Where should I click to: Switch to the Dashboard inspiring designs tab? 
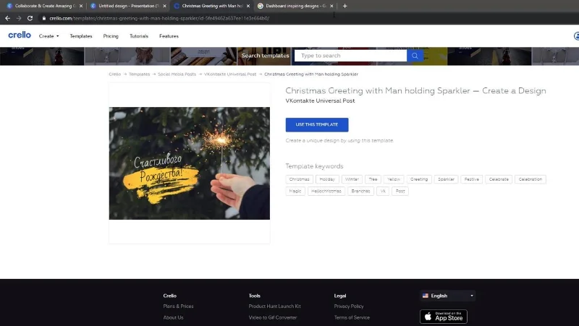point(295,6)
